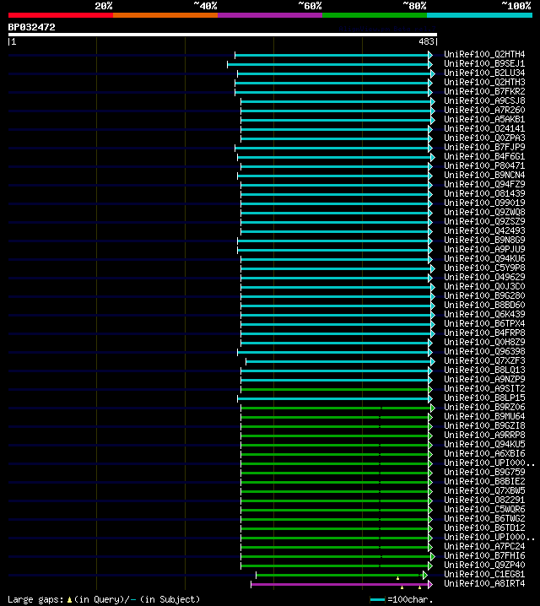Select the UniRef100_B6TPX4 hit name
Viewport: 540px width, 606px height.
484,323
